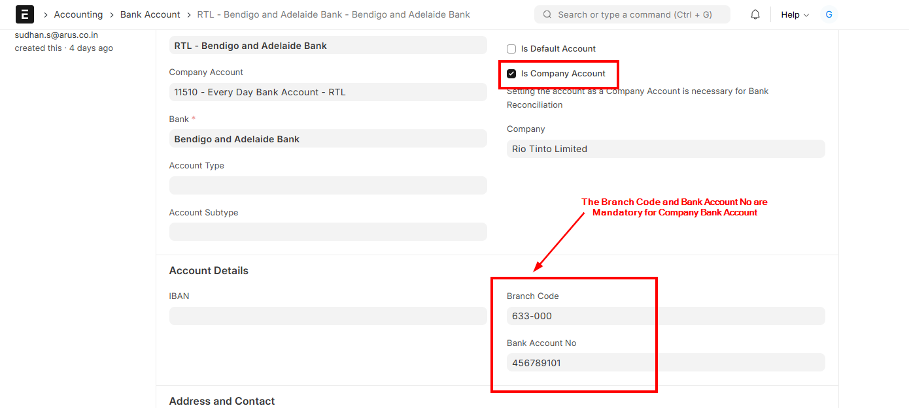Click the Bank Account No field

pos(665,363)
